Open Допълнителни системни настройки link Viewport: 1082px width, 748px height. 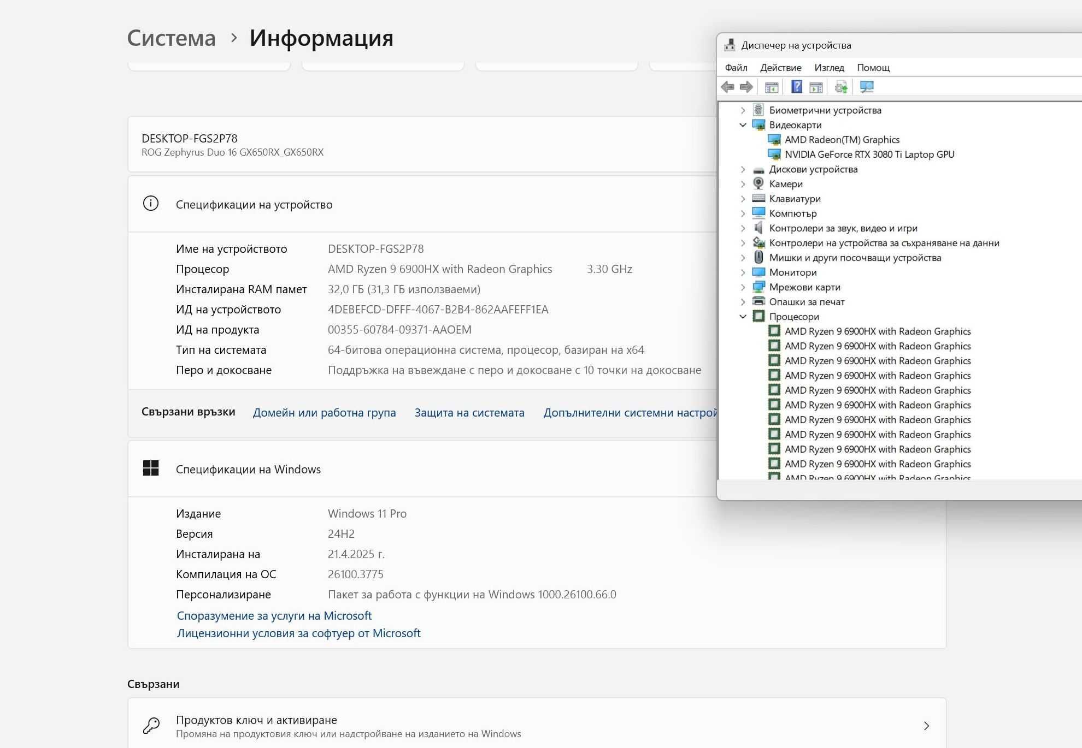[x=630, y=413]
